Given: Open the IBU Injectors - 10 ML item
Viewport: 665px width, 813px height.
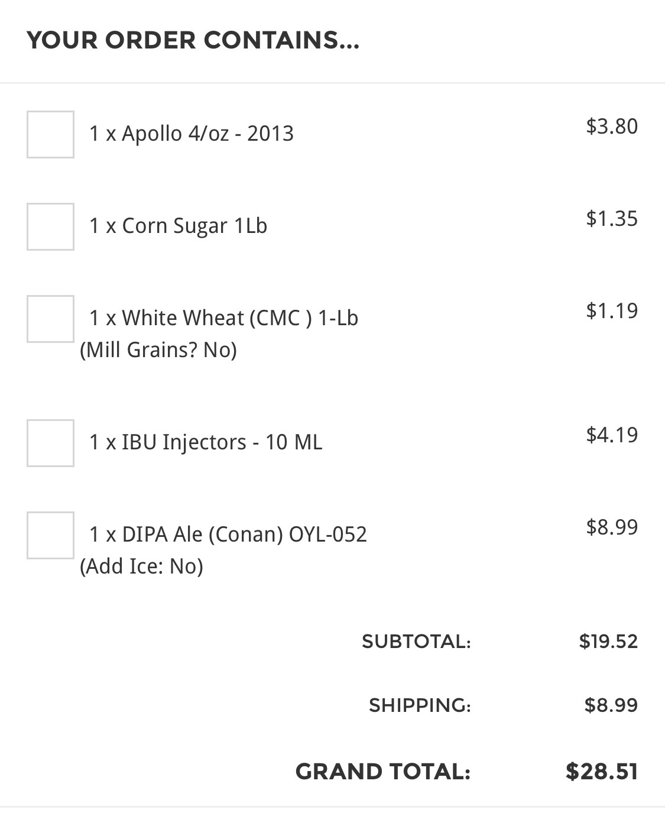Looking at the screenshot, I should click(206, 442).
